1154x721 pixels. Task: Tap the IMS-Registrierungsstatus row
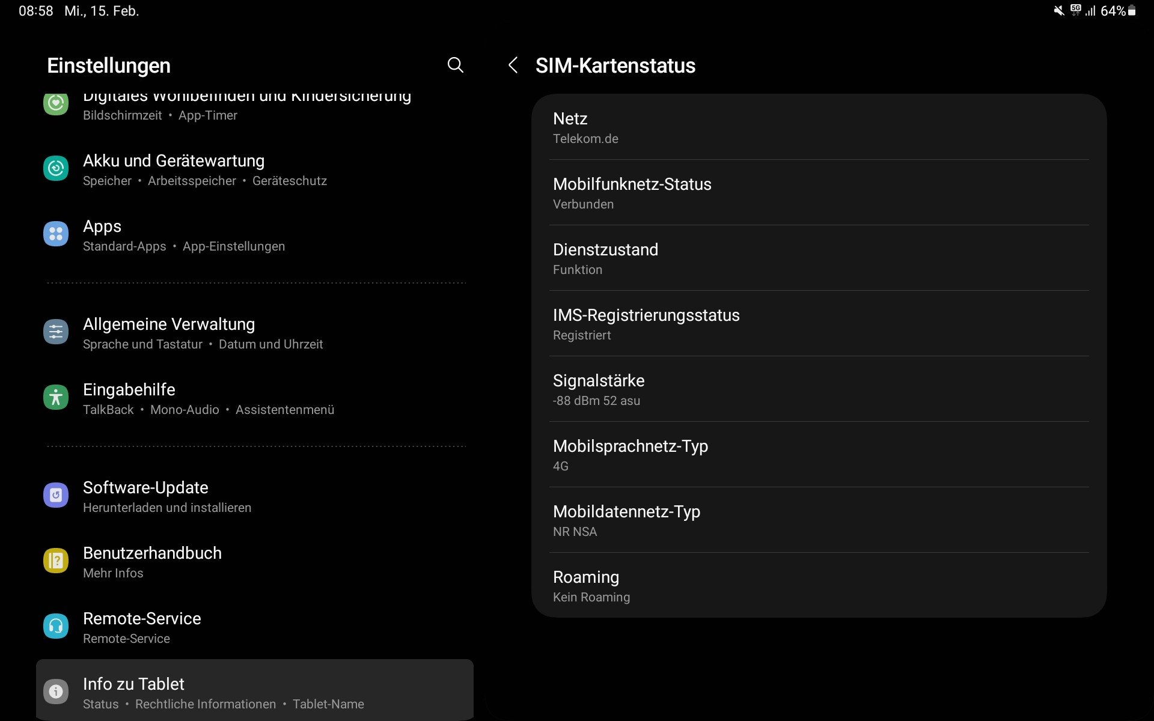click(x=819, y=324)
